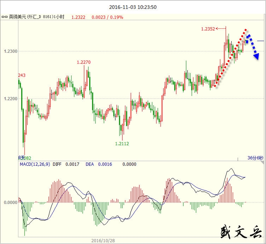Click the timestamp 2016-11-03 10:23:50
Image resolution: width=266 pixels, height=244 pixels.
tap(133, 7)
